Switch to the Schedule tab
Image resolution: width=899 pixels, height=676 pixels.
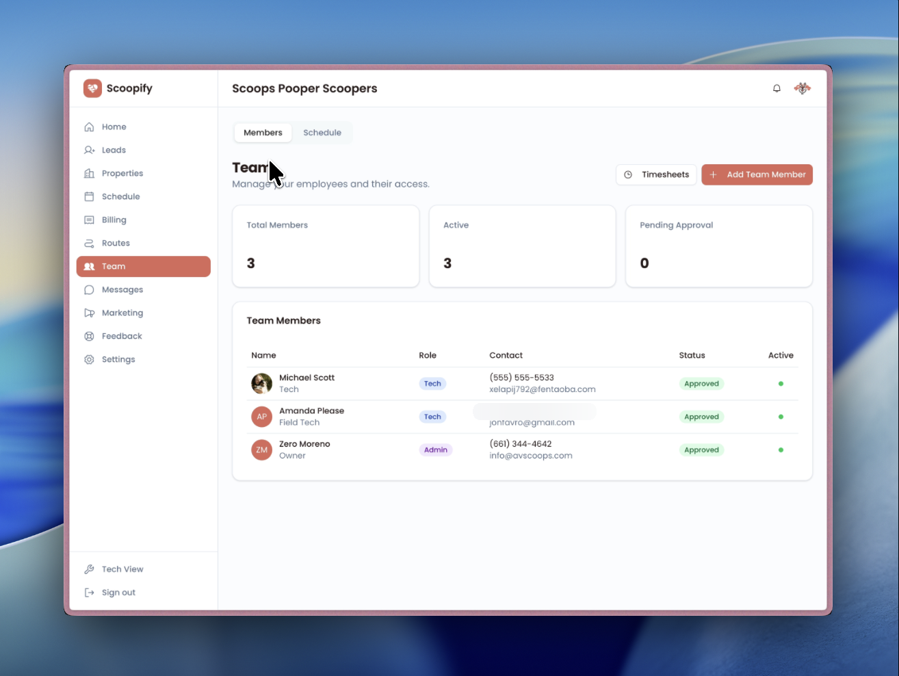pyautogui.click(x=322, y=133)
